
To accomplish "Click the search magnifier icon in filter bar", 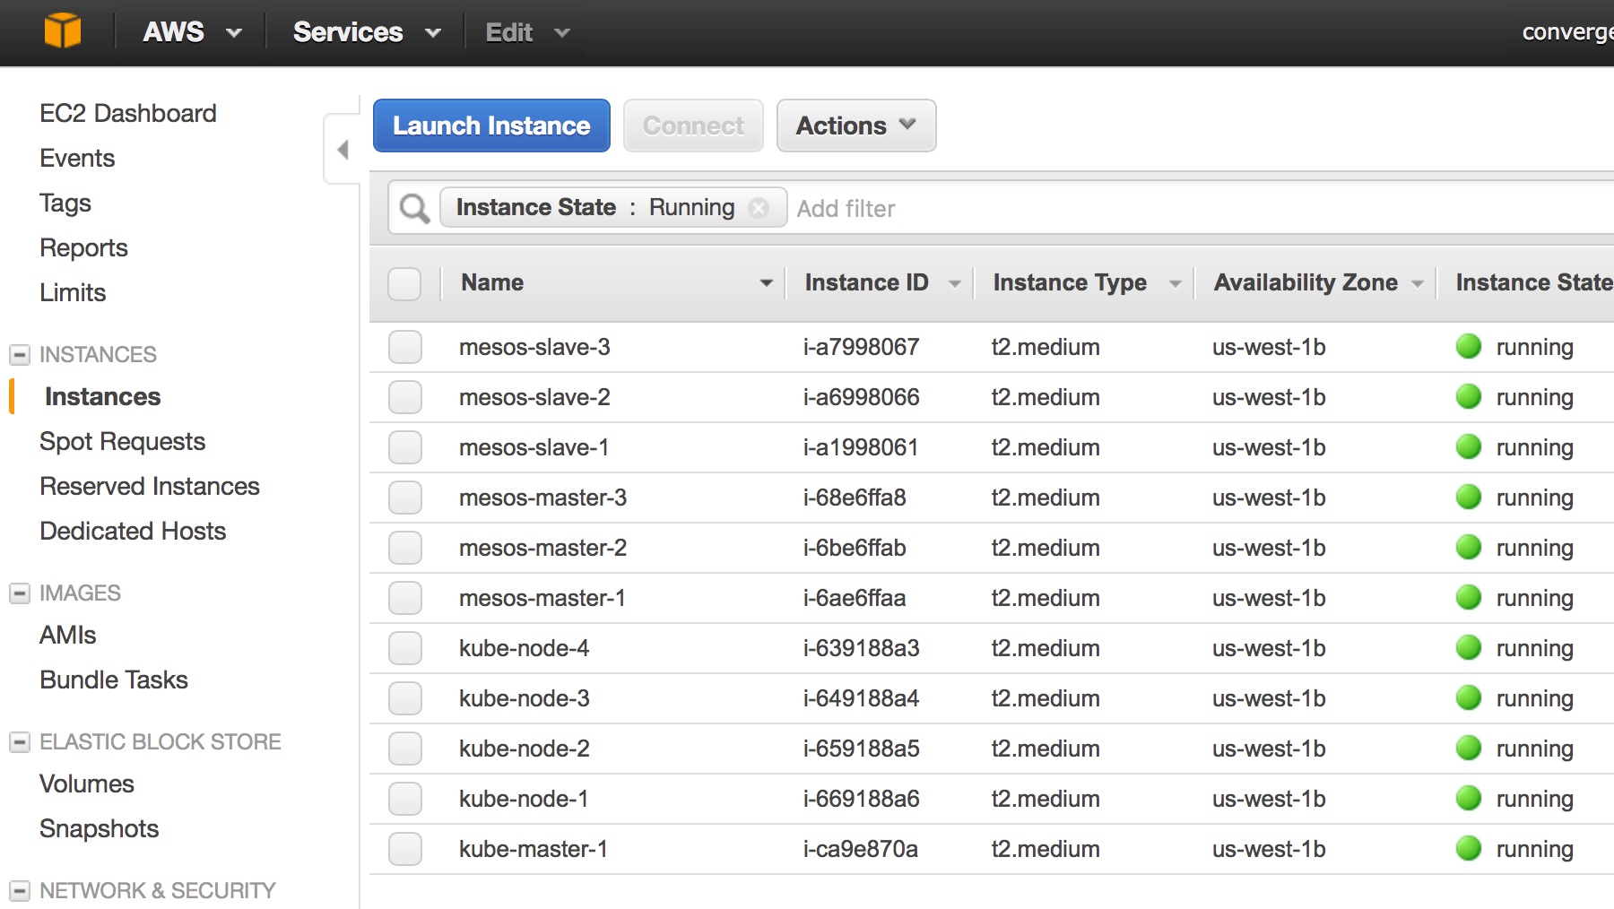I will coord(414,209).
